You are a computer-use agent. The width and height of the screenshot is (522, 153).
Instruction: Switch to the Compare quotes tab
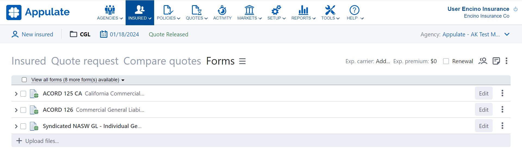pos(162,61)
